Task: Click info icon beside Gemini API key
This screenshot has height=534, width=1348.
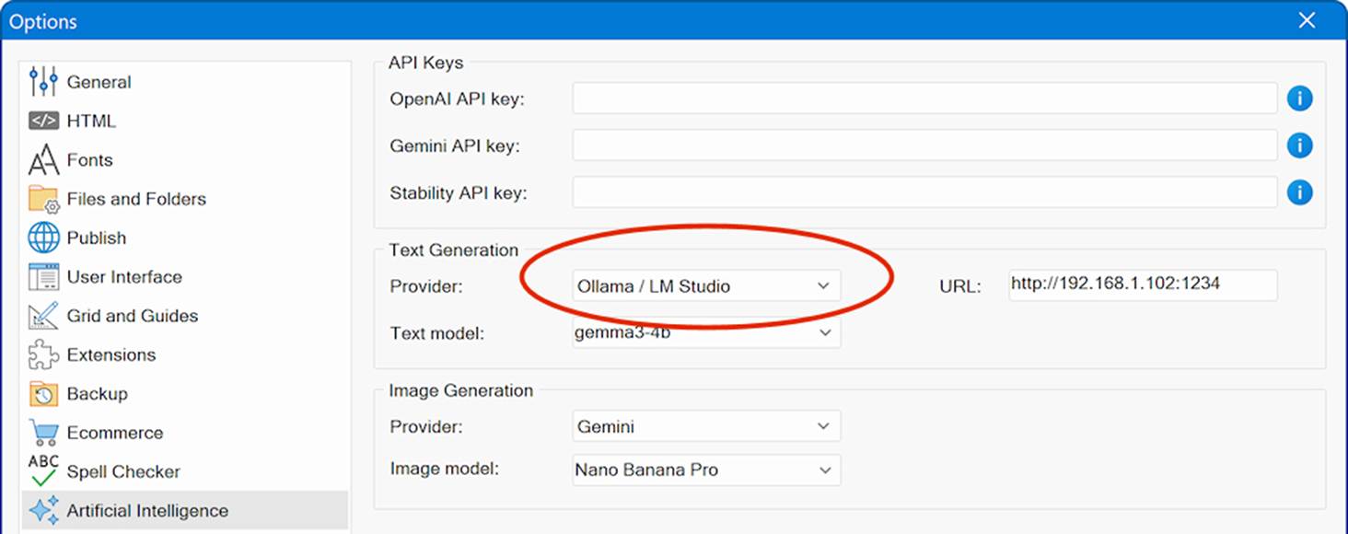Action: (1299, 145)
